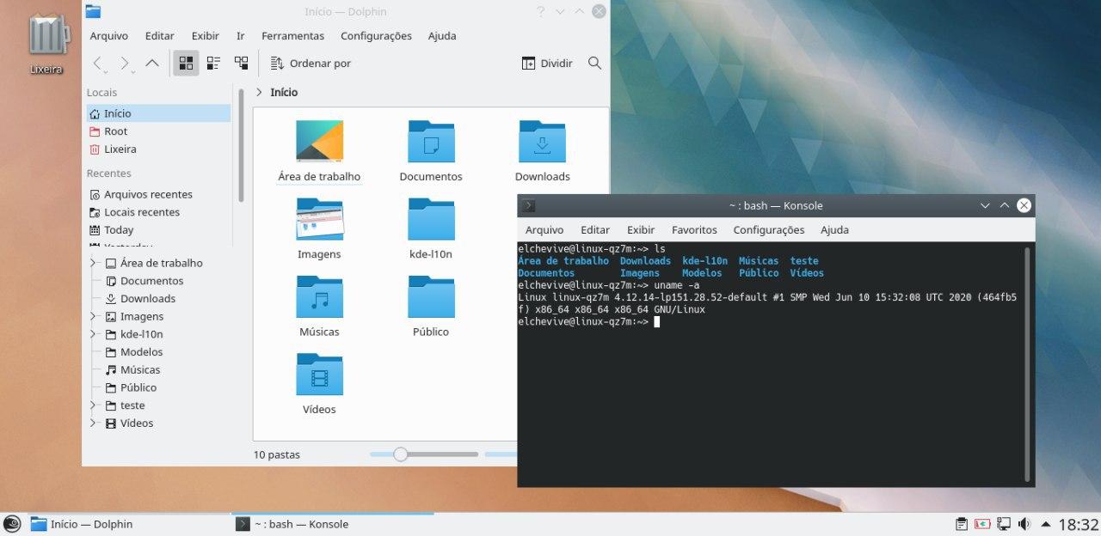
Task: Switch to icons view mode
Action: [x=186, y=64]
